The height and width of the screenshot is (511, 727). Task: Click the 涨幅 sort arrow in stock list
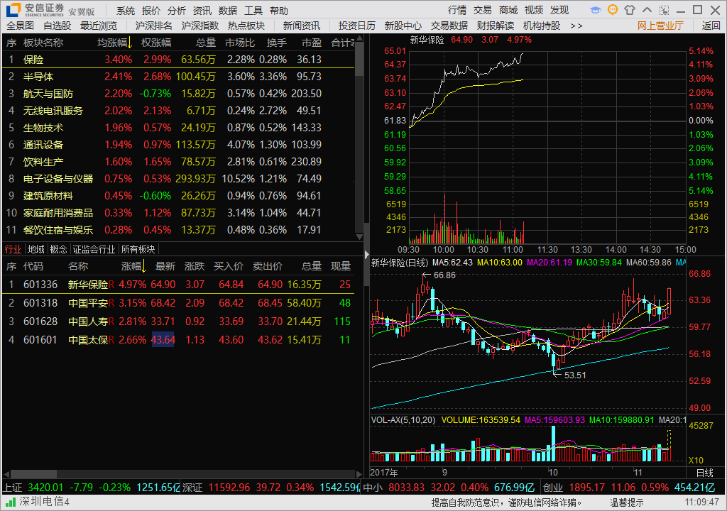tap(144, 266)
